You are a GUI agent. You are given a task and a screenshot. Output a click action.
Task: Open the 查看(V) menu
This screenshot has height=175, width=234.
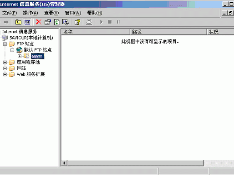point(51,13)
